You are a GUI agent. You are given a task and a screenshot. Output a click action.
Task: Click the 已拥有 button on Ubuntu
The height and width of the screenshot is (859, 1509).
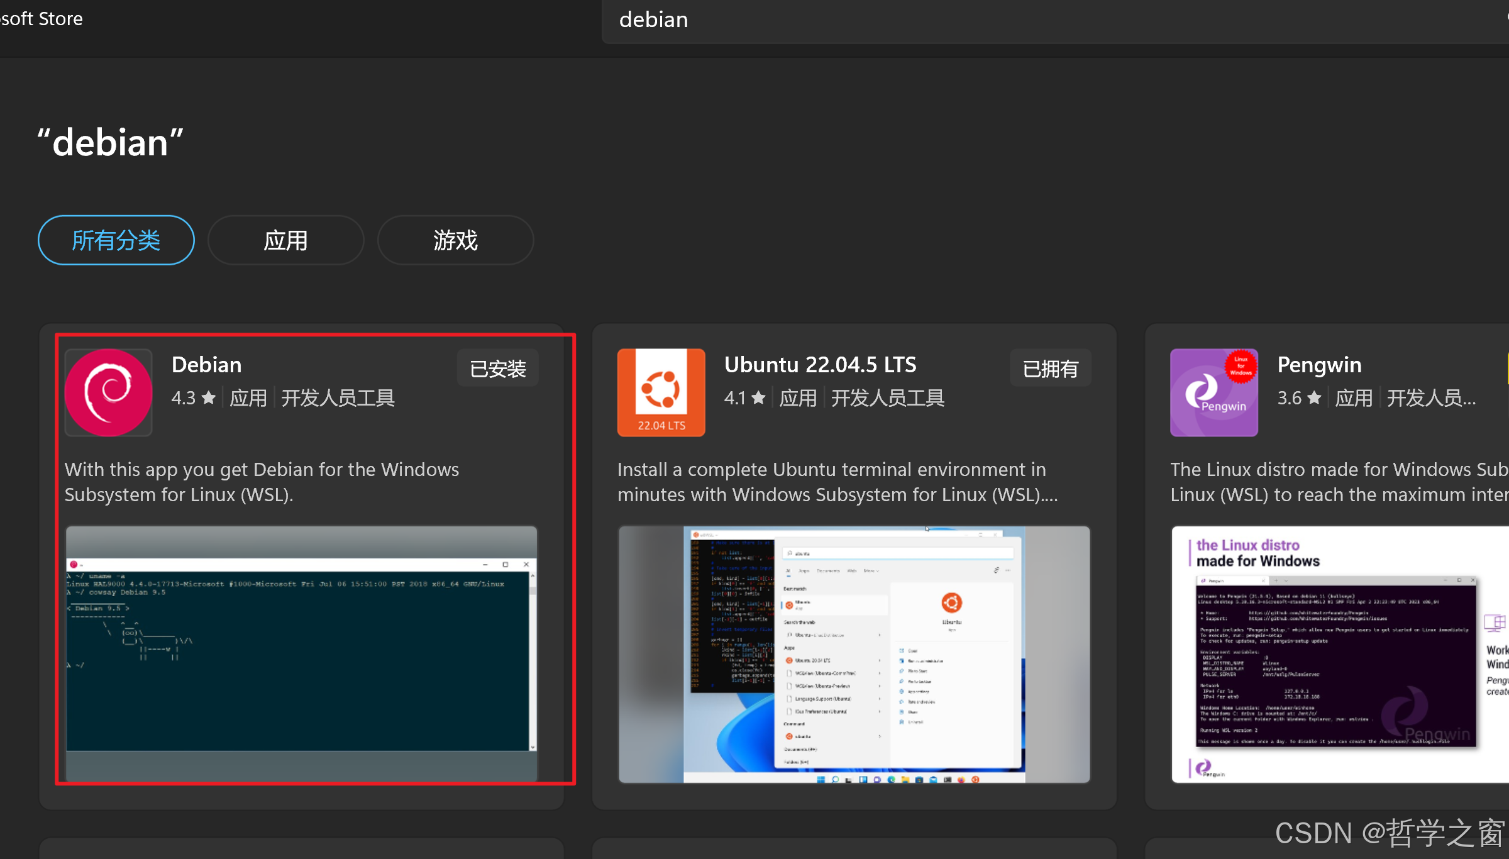tap(1049, 368)
